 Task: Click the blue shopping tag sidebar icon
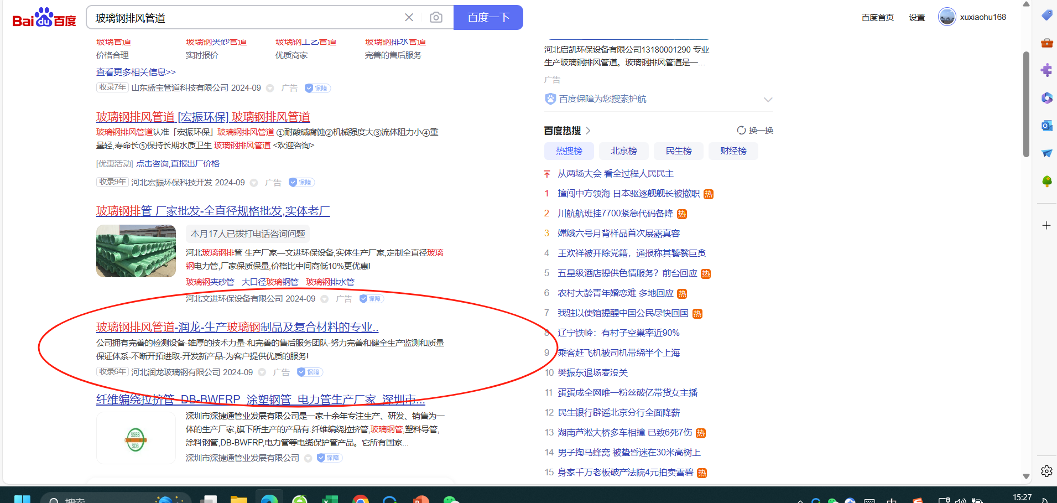point(1046,15)
